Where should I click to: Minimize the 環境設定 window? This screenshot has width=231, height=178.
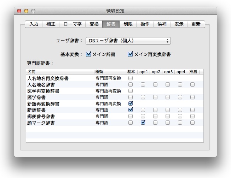(26, 11)
